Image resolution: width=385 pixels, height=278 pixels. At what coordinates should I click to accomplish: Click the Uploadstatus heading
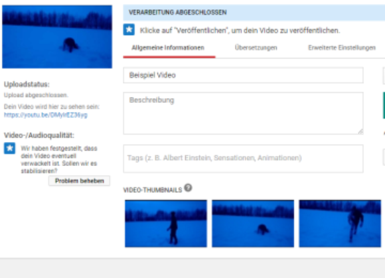(x=27, y=84)
